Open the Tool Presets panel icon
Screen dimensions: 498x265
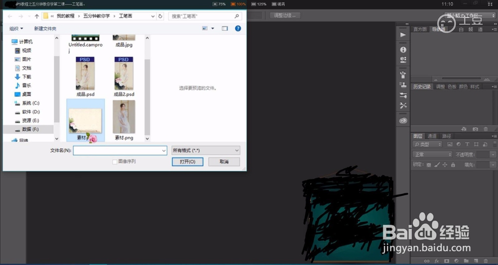coord(403,105)
